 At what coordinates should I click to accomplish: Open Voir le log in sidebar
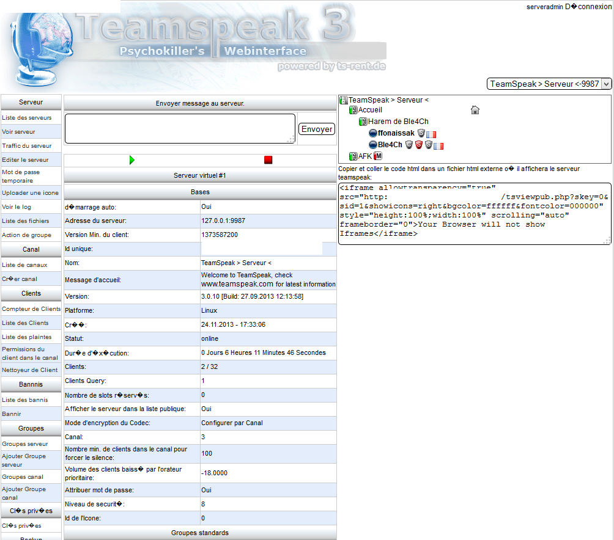pos(17,207)
